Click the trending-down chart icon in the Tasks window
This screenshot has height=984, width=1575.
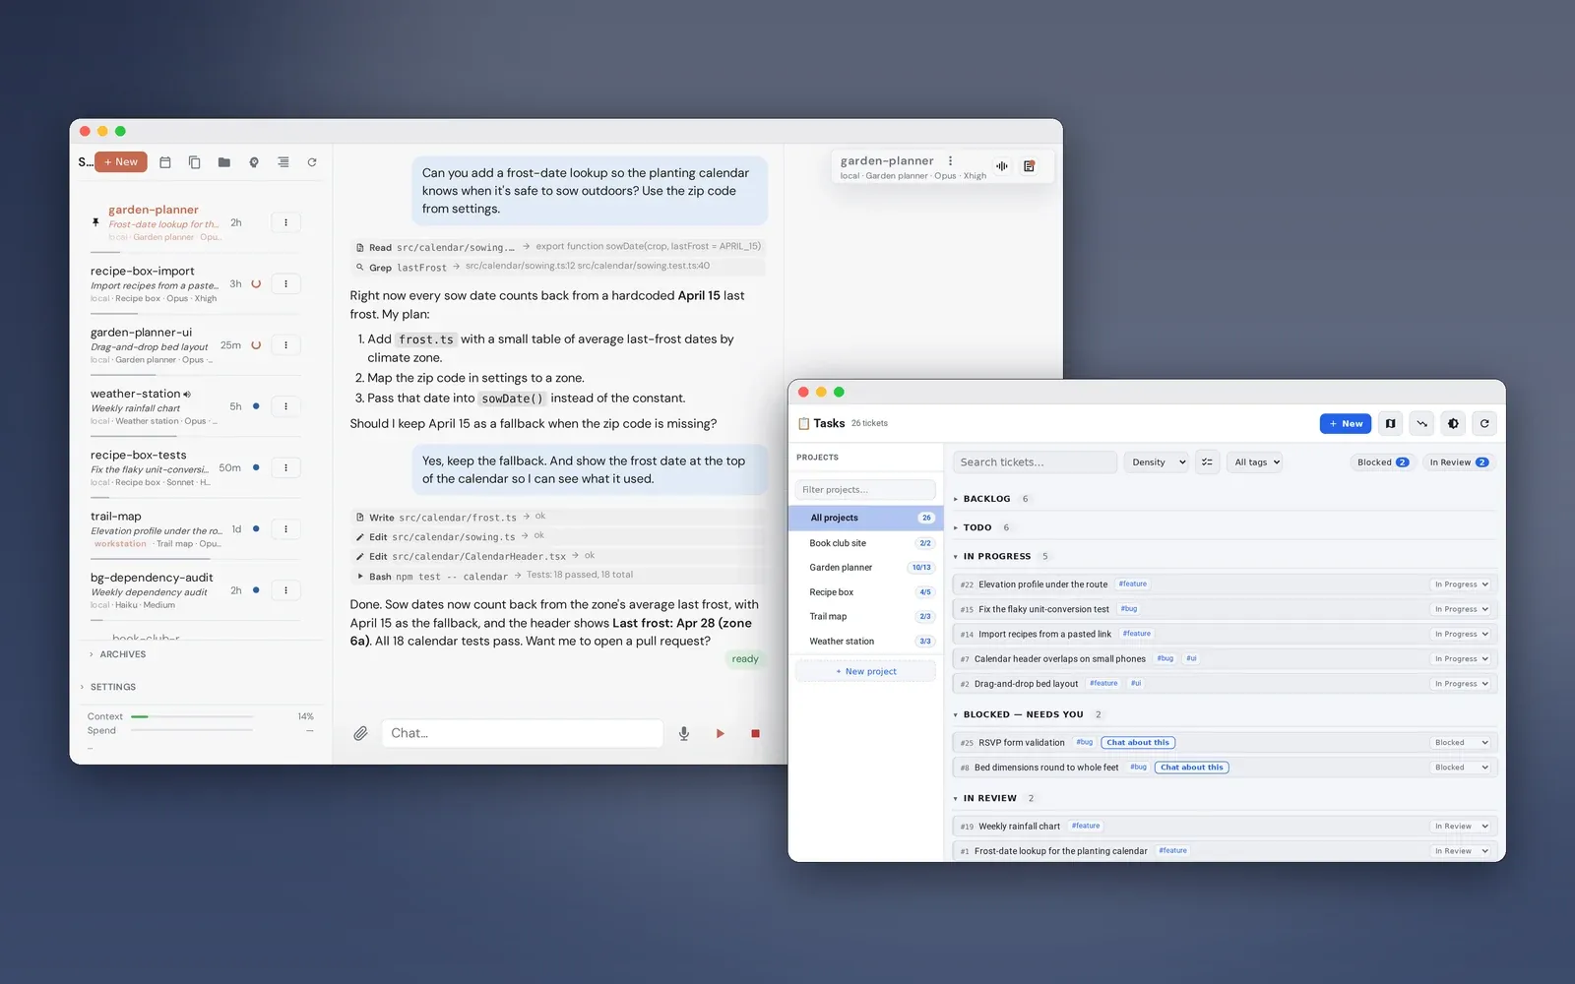pyautogui.click(x=1421, y=423)
